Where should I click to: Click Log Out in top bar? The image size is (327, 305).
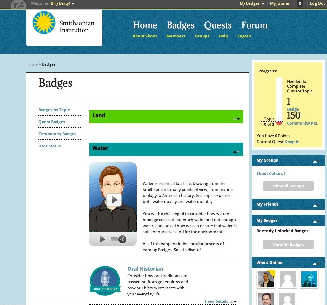[317, 3]
